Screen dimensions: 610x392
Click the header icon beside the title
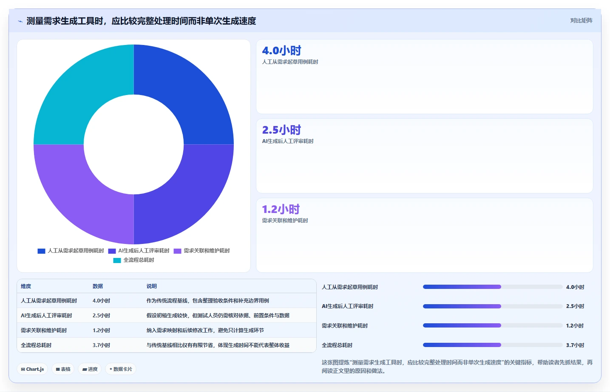20,21
